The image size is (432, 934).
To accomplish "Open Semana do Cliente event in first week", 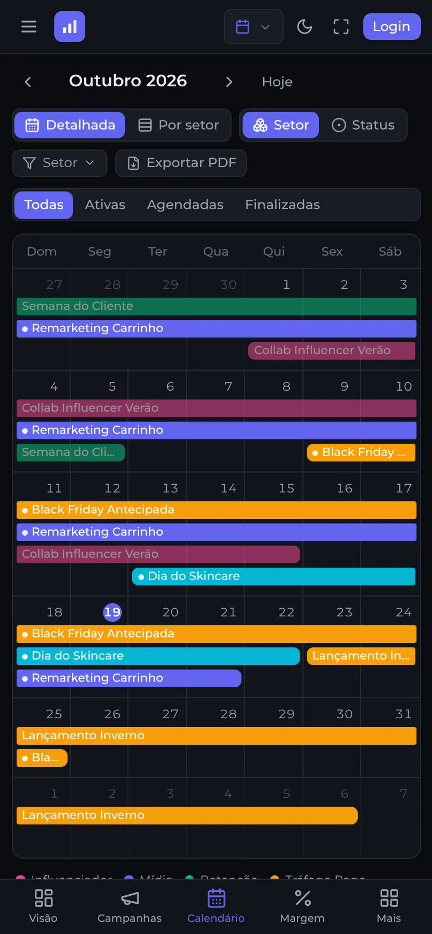I will 217,306.
